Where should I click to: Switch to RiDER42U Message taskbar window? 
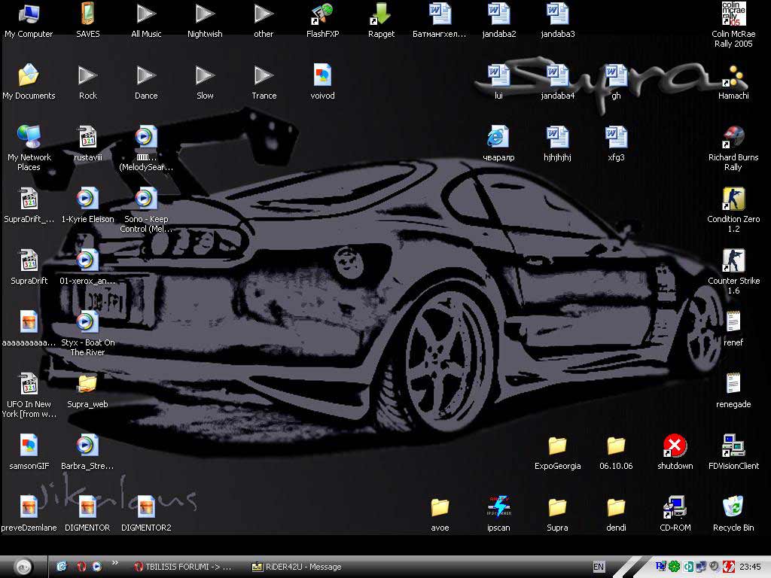pos(297,567)
